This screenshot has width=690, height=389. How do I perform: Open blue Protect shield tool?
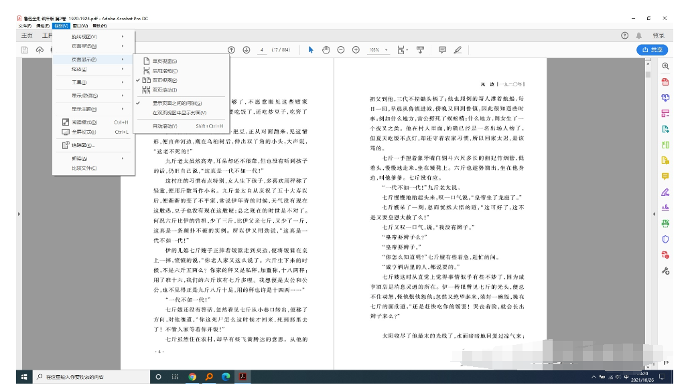[x=665, y=239]
